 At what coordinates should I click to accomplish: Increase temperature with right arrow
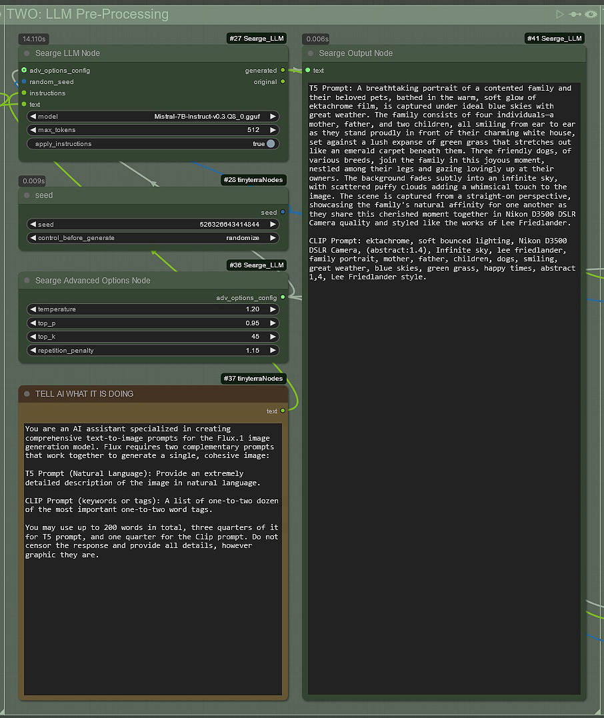pyautogui.click(x=273, y=309)
